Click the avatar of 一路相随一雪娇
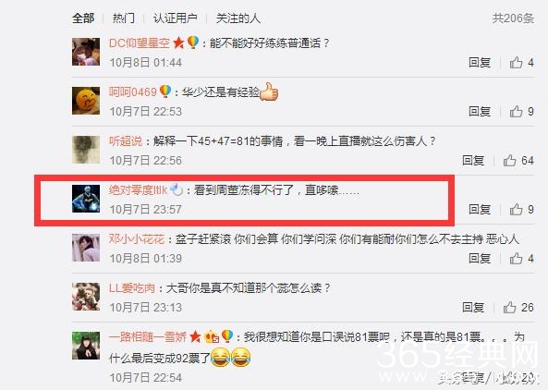This screenshot has width=548, height=390. pos(86,346)
